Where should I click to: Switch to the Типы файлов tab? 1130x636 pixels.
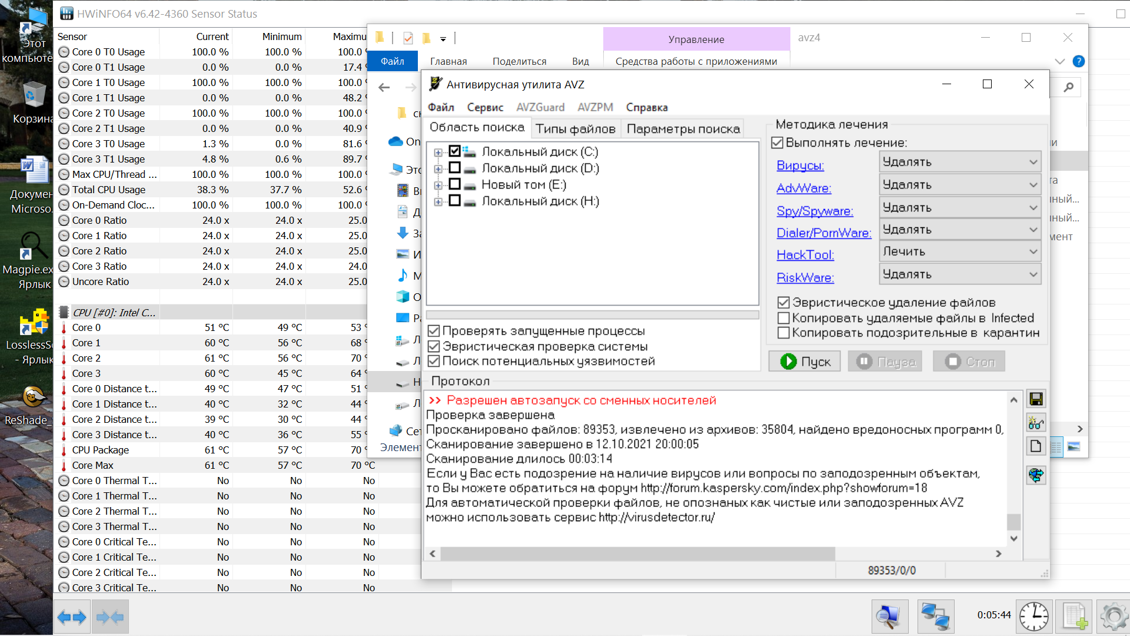(575, 129)
